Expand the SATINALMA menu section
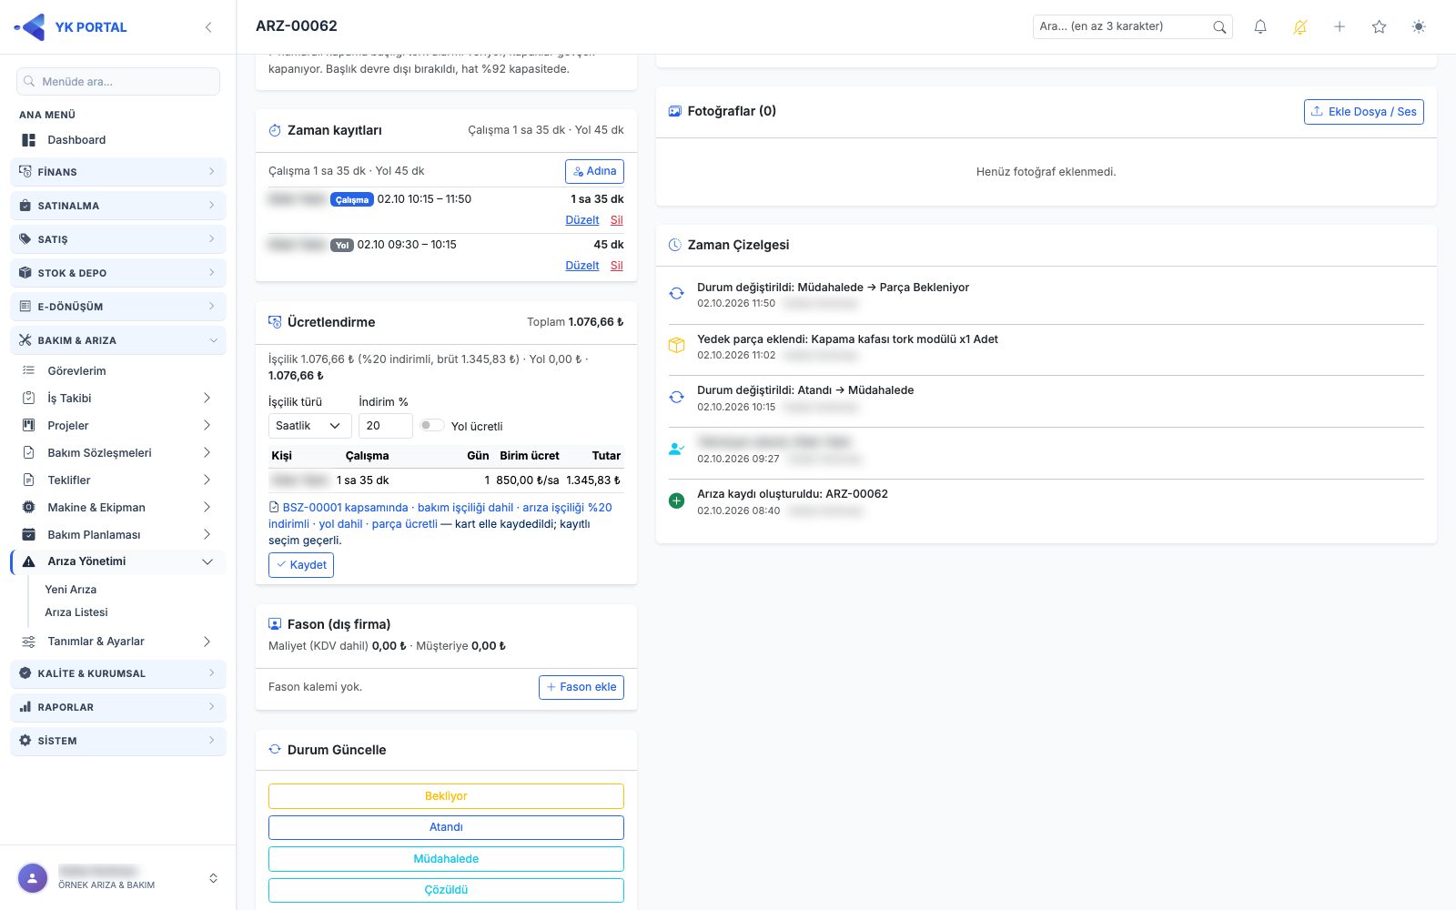Image resolution: width=1456 pixels, height=910 pixels. coord(118,206)
